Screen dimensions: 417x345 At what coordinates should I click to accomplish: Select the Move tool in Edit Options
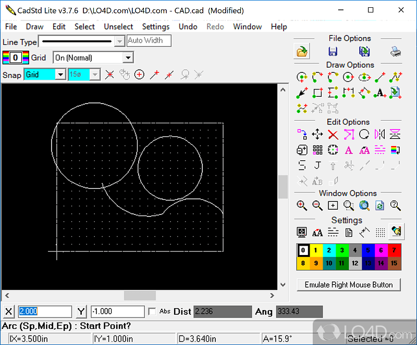pyautogui.click(x=317, y=134)
